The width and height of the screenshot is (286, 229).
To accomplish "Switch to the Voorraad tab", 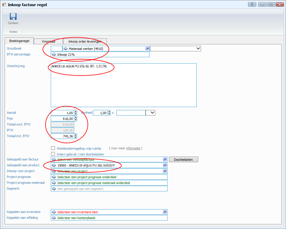I will point(48,41).
